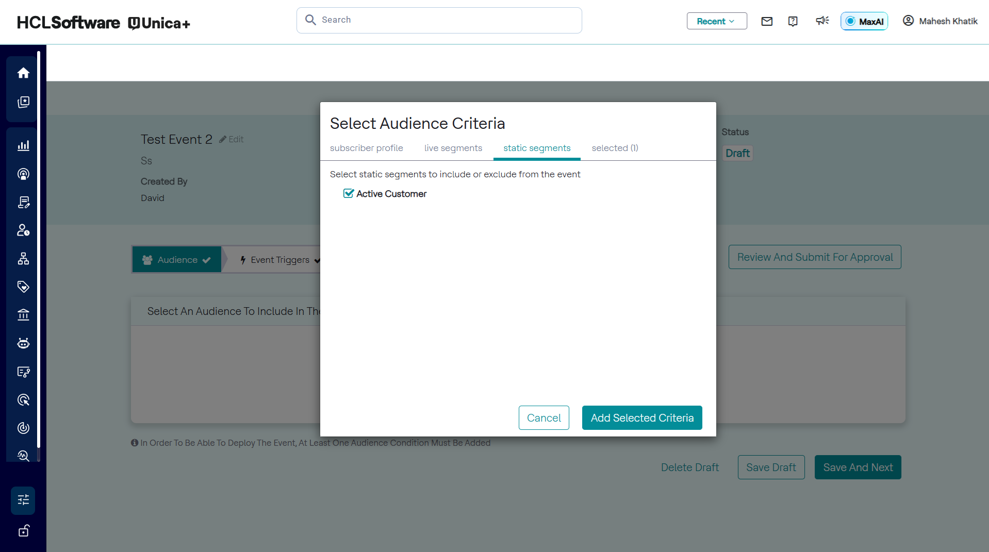Open Mahesh Khatik user menu
This screenshot has height=552, width=989.
[939, 21]
